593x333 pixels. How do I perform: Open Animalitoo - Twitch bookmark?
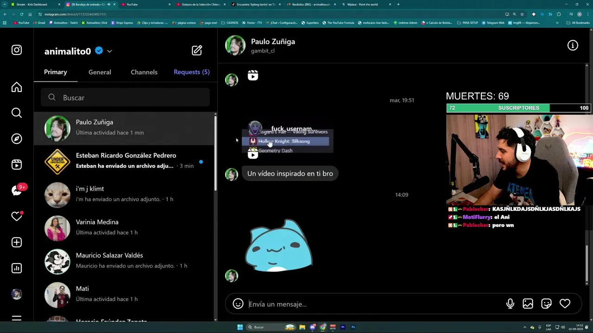point(63,23)
